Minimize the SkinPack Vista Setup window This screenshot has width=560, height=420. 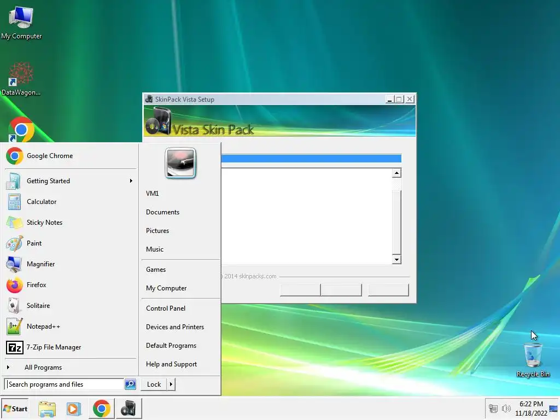[389, 100]
